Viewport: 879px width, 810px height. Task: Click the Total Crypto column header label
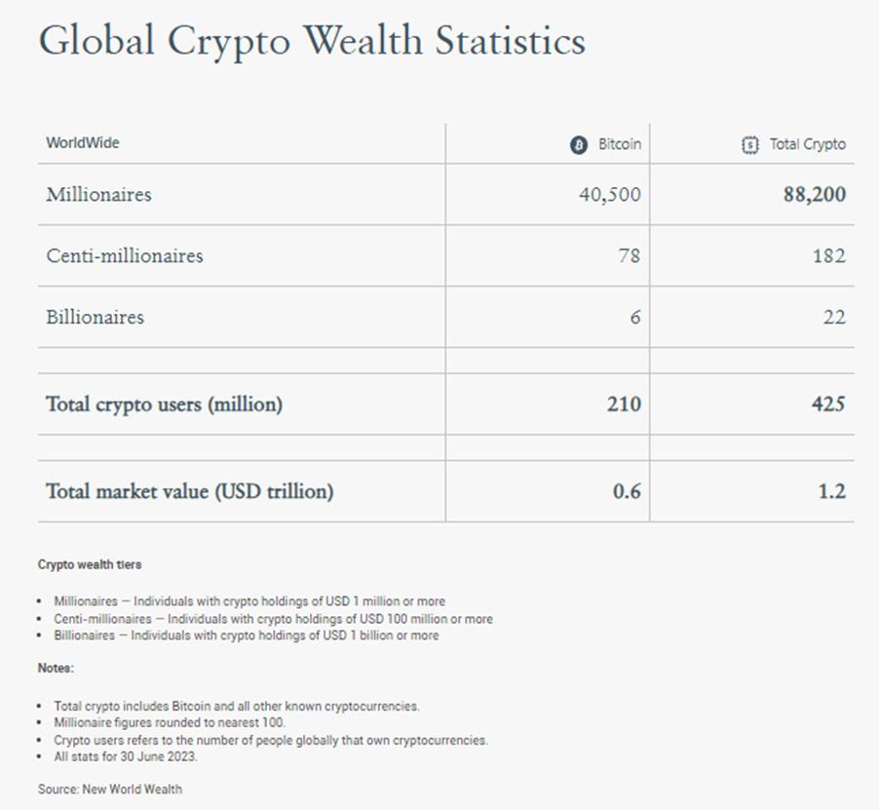808,144
